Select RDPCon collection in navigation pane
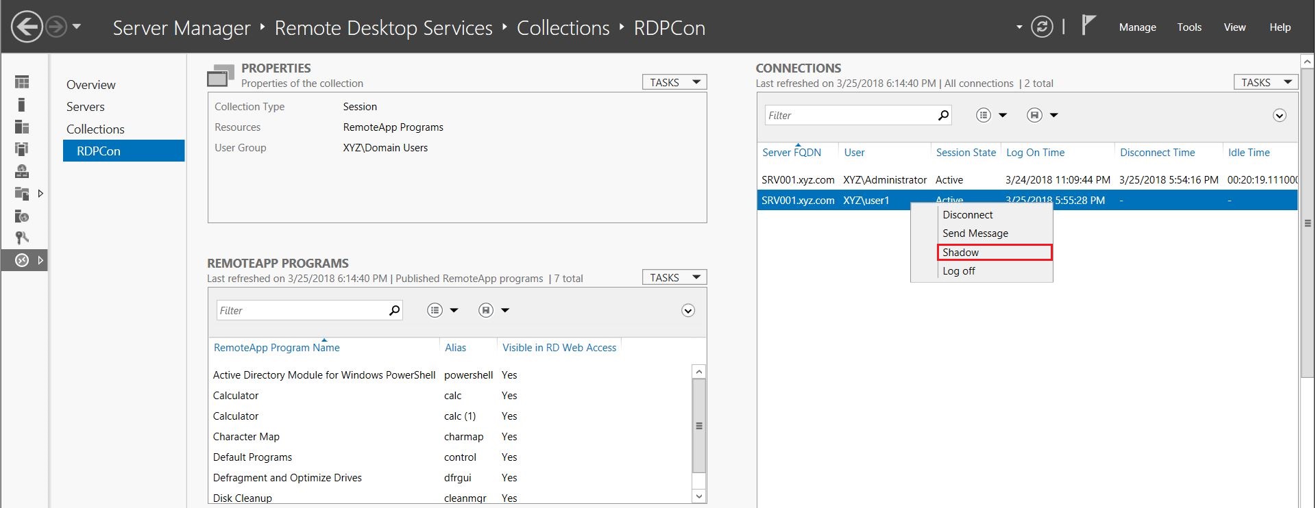Screen dimensions: 1316x508 [124, 151]
